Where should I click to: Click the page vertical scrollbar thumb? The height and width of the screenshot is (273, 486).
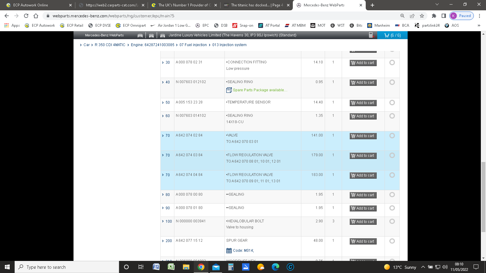[x=483, y=197]
